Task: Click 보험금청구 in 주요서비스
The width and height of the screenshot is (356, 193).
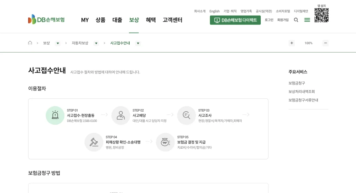Action: pos(297,83)
